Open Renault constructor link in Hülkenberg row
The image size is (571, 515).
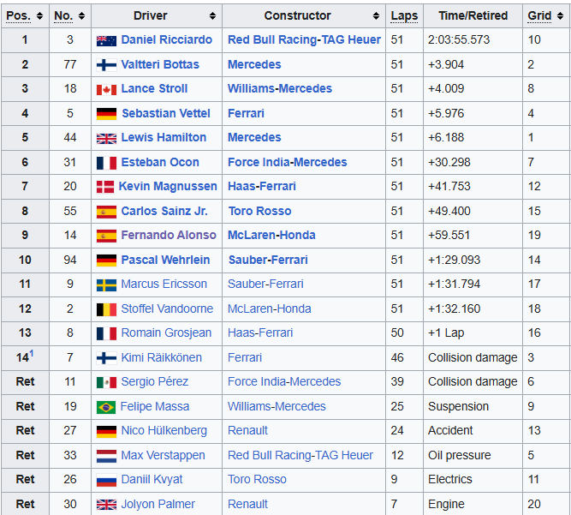247,430
